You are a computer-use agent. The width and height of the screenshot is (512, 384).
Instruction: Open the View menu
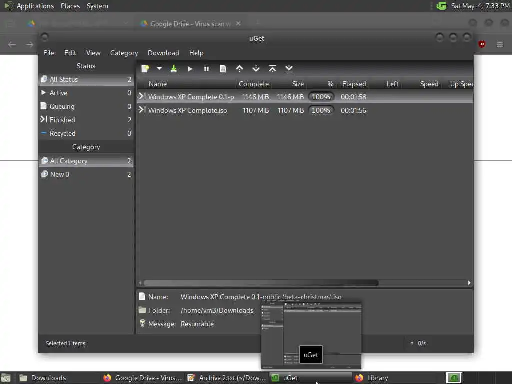click(x=93, y=53)
